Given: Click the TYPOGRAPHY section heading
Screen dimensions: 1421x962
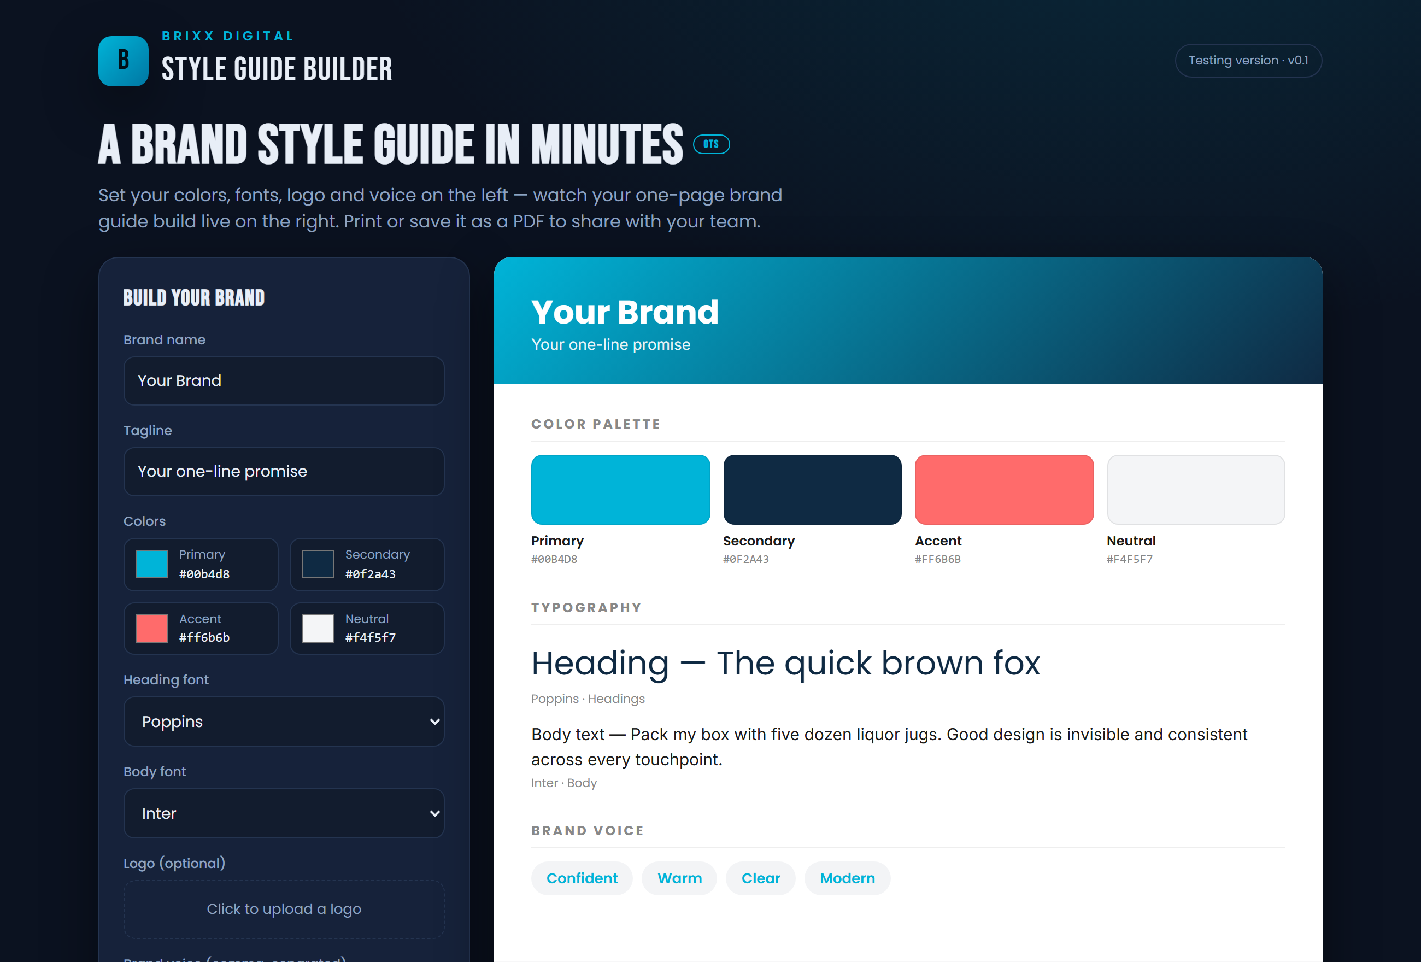Looking at the screenshot, I should (586, 607).
